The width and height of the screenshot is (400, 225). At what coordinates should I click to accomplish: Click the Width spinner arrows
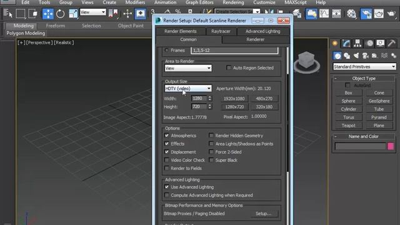(x=210, y=99)
